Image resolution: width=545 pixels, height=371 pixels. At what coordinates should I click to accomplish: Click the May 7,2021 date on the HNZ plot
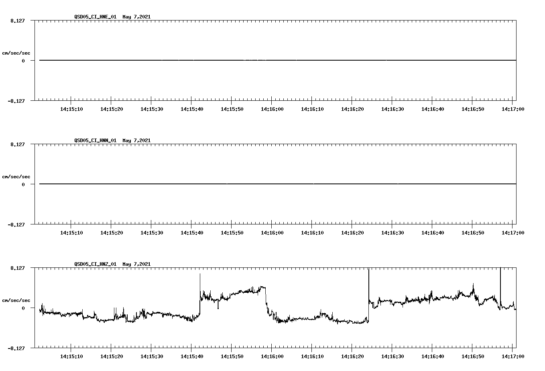point(136,264)
